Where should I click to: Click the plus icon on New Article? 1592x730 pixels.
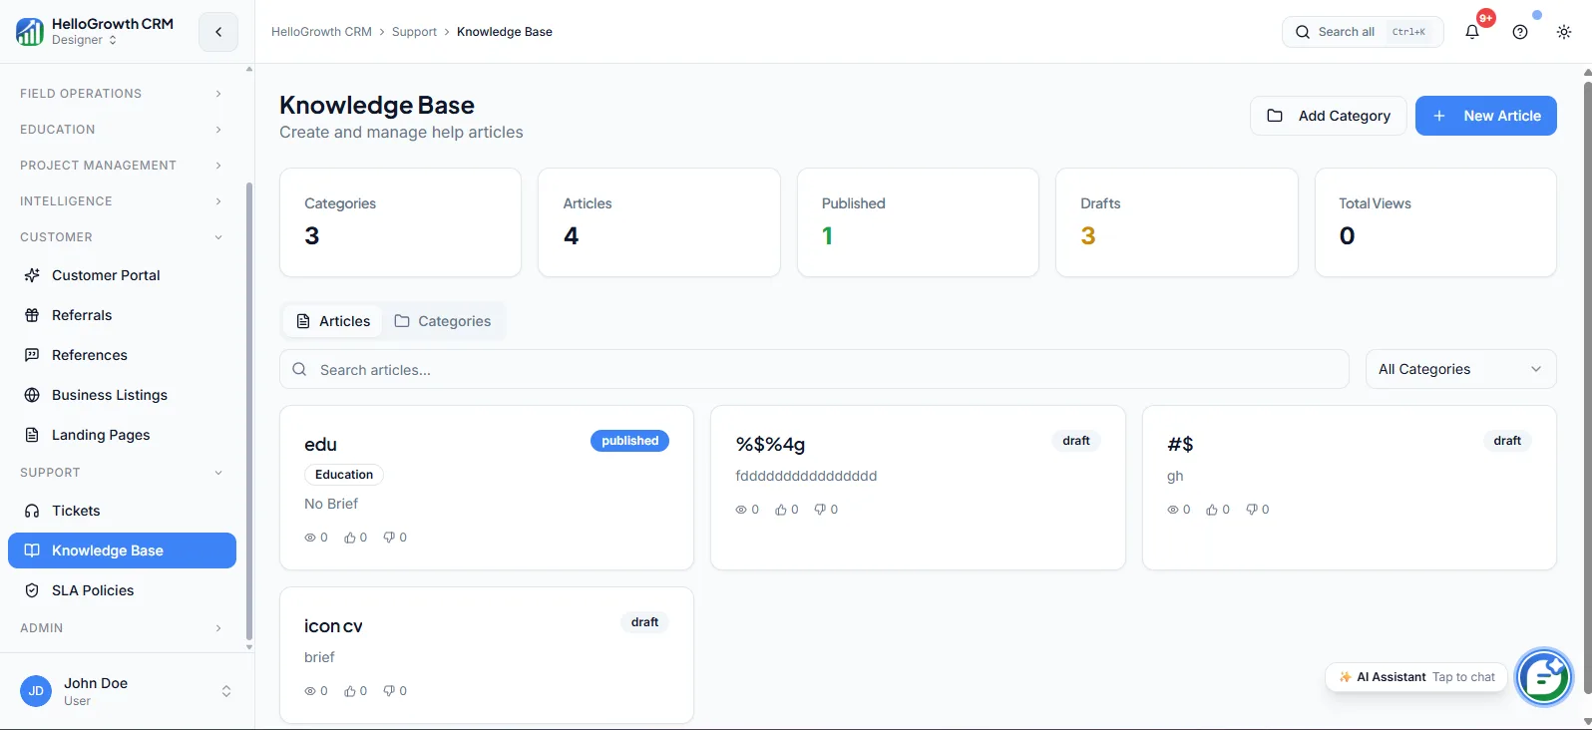coord(1439,116)
